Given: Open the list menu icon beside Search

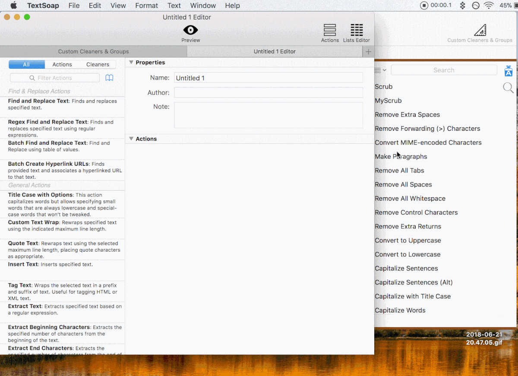Looking at the screenshot, I should pos(380,70).
